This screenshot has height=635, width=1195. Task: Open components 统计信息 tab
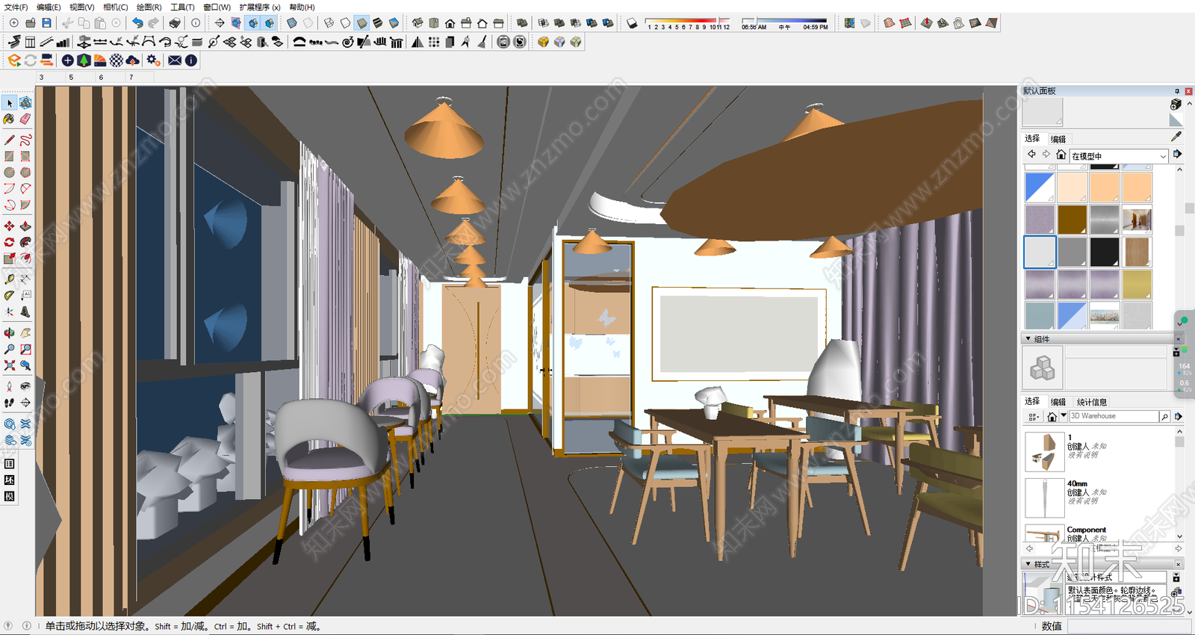coord(1092,402)
